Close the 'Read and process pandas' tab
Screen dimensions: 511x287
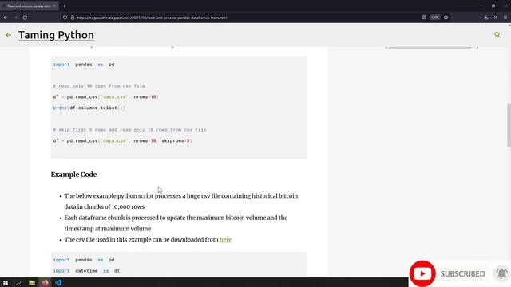click(x=54, y=6)
